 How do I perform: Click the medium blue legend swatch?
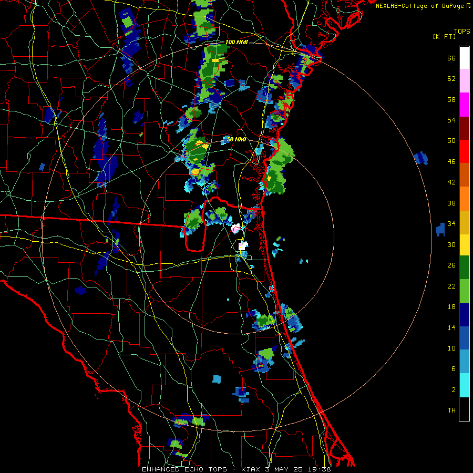[x=464, y=338]
